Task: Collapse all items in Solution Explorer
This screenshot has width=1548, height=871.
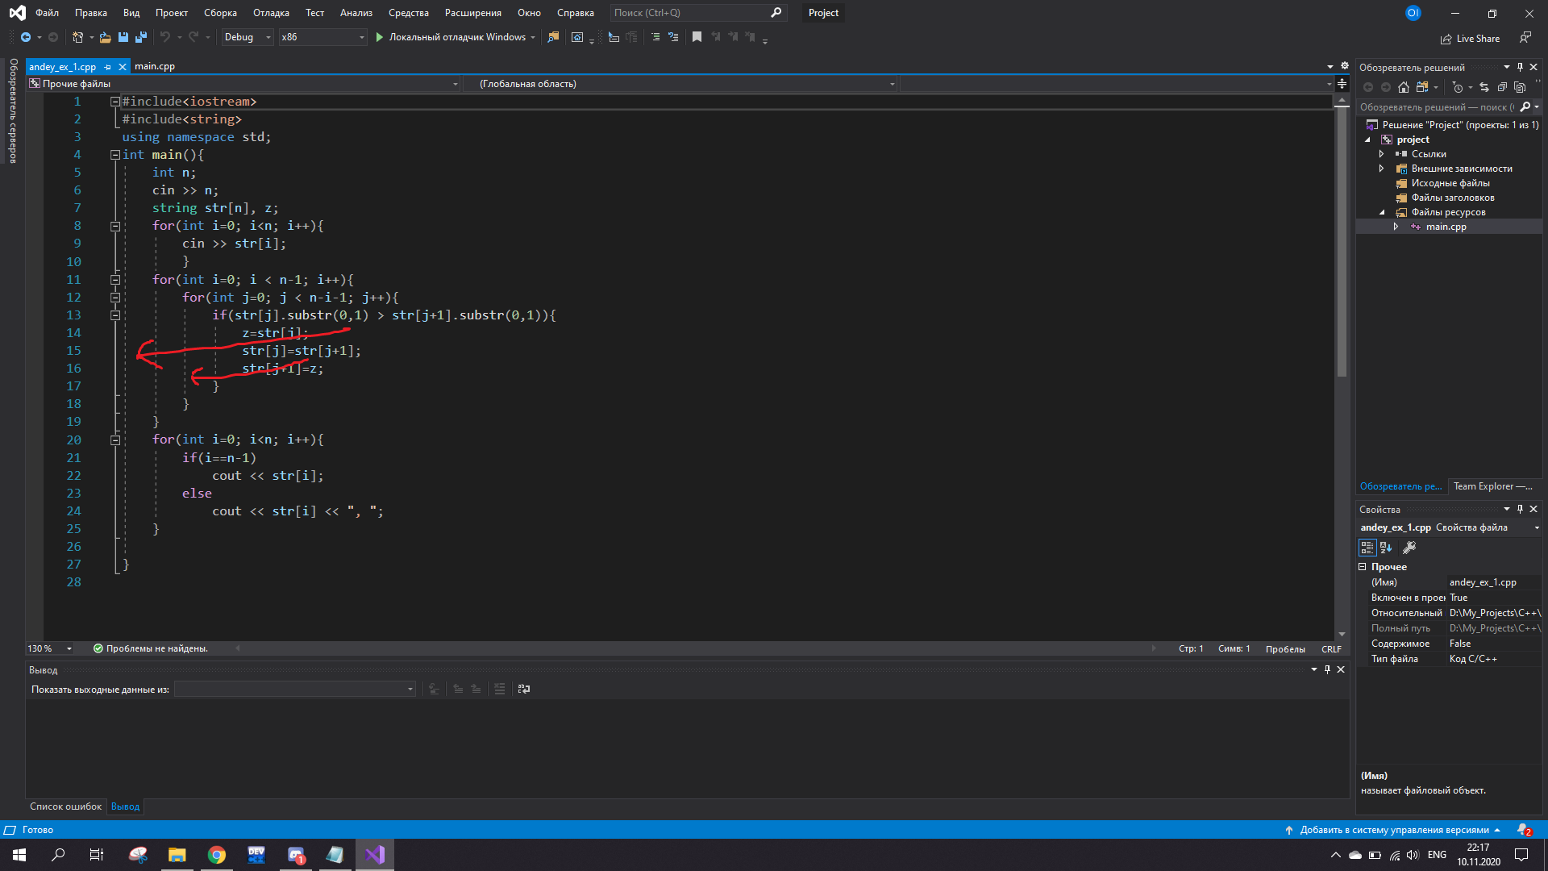Action: click(1502, 87)
